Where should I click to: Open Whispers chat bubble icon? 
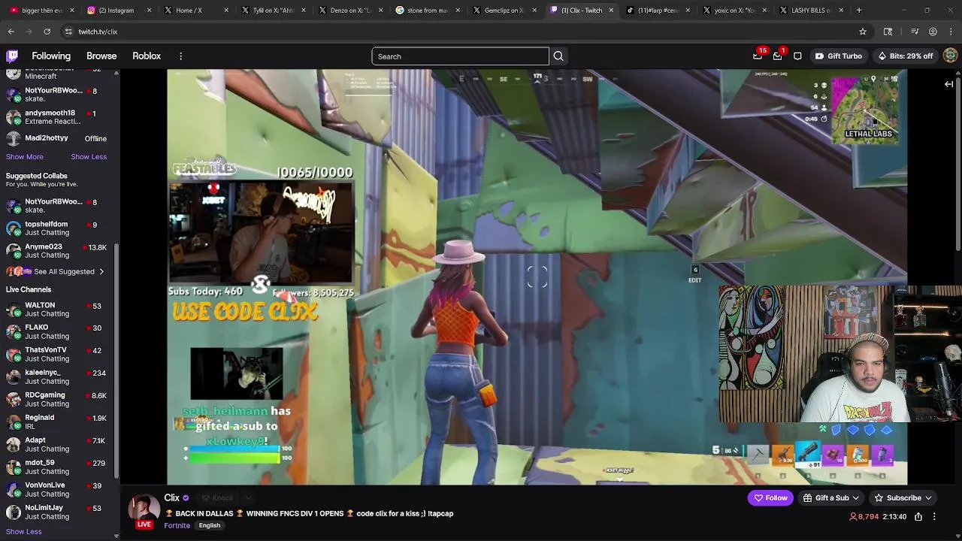[x=797, y=56]
